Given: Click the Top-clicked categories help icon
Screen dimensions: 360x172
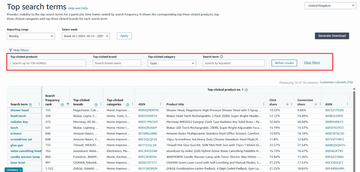Looking at the screenshot, I should click(128, 104).
